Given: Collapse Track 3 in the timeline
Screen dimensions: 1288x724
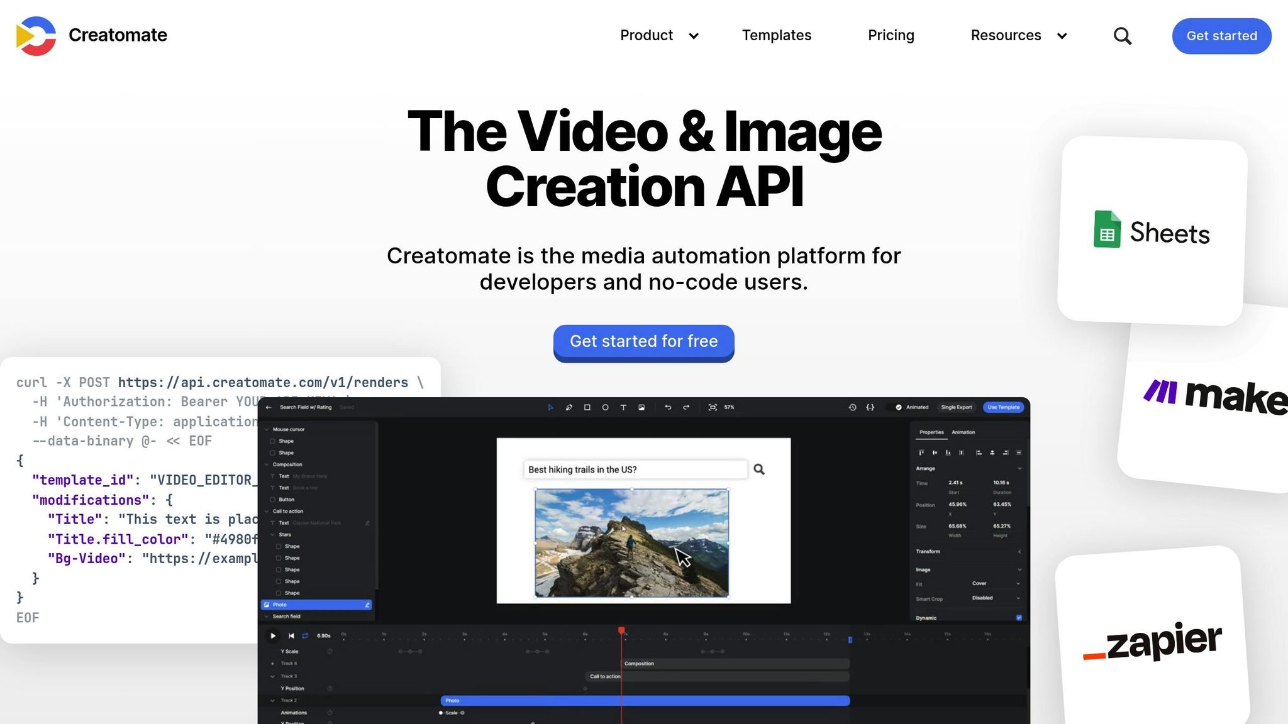Looking at the screenshot, I should click(x=272, y=676).
